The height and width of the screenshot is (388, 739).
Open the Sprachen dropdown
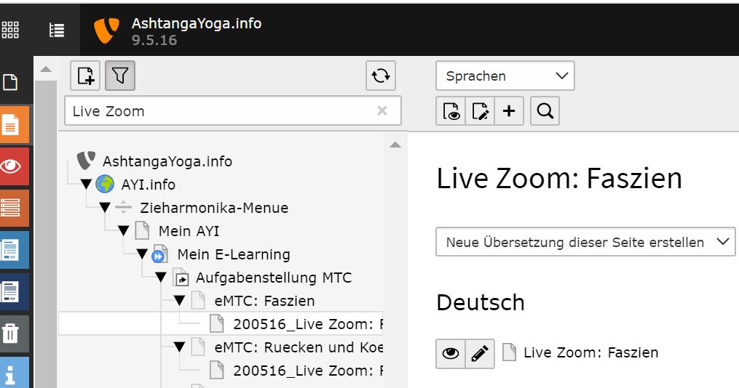pyautogui.click(x=505, y=76)
